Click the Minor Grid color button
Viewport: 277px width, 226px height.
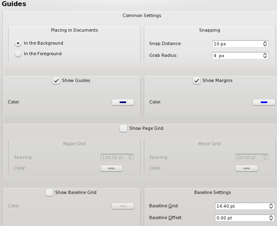[x=247, y=168]
